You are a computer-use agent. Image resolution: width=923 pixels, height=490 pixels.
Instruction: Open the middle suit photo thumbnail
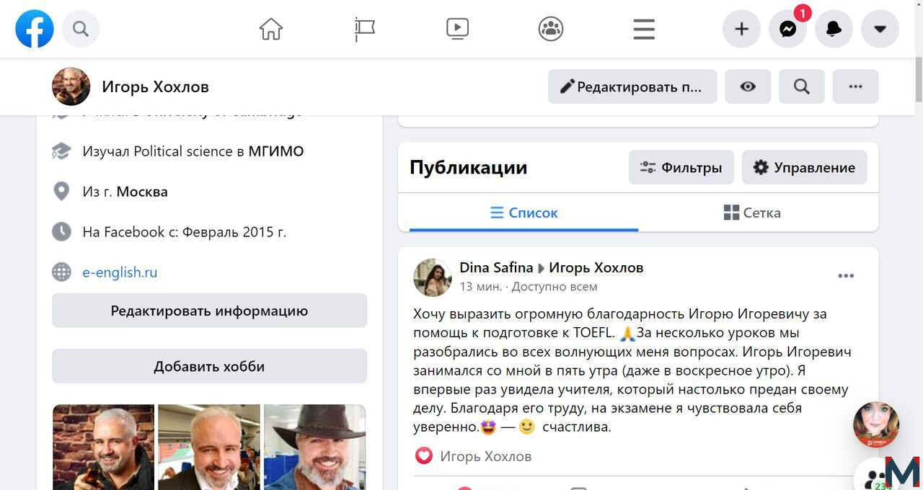click(209, 447)
